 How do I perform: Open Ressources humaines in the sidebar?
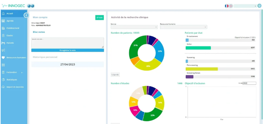coord(16,58)
